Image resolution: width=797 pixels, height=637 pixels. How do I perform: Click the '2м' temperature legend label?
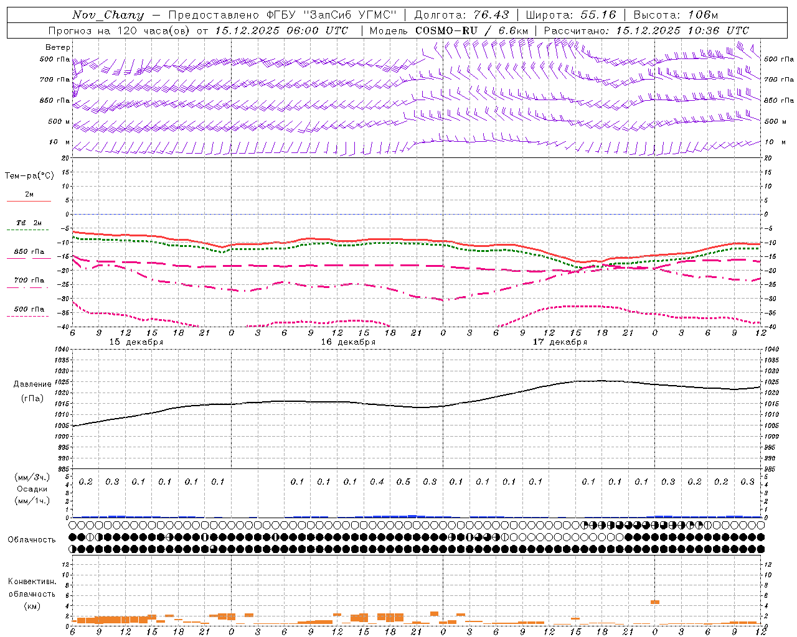(x=29, y=195)
